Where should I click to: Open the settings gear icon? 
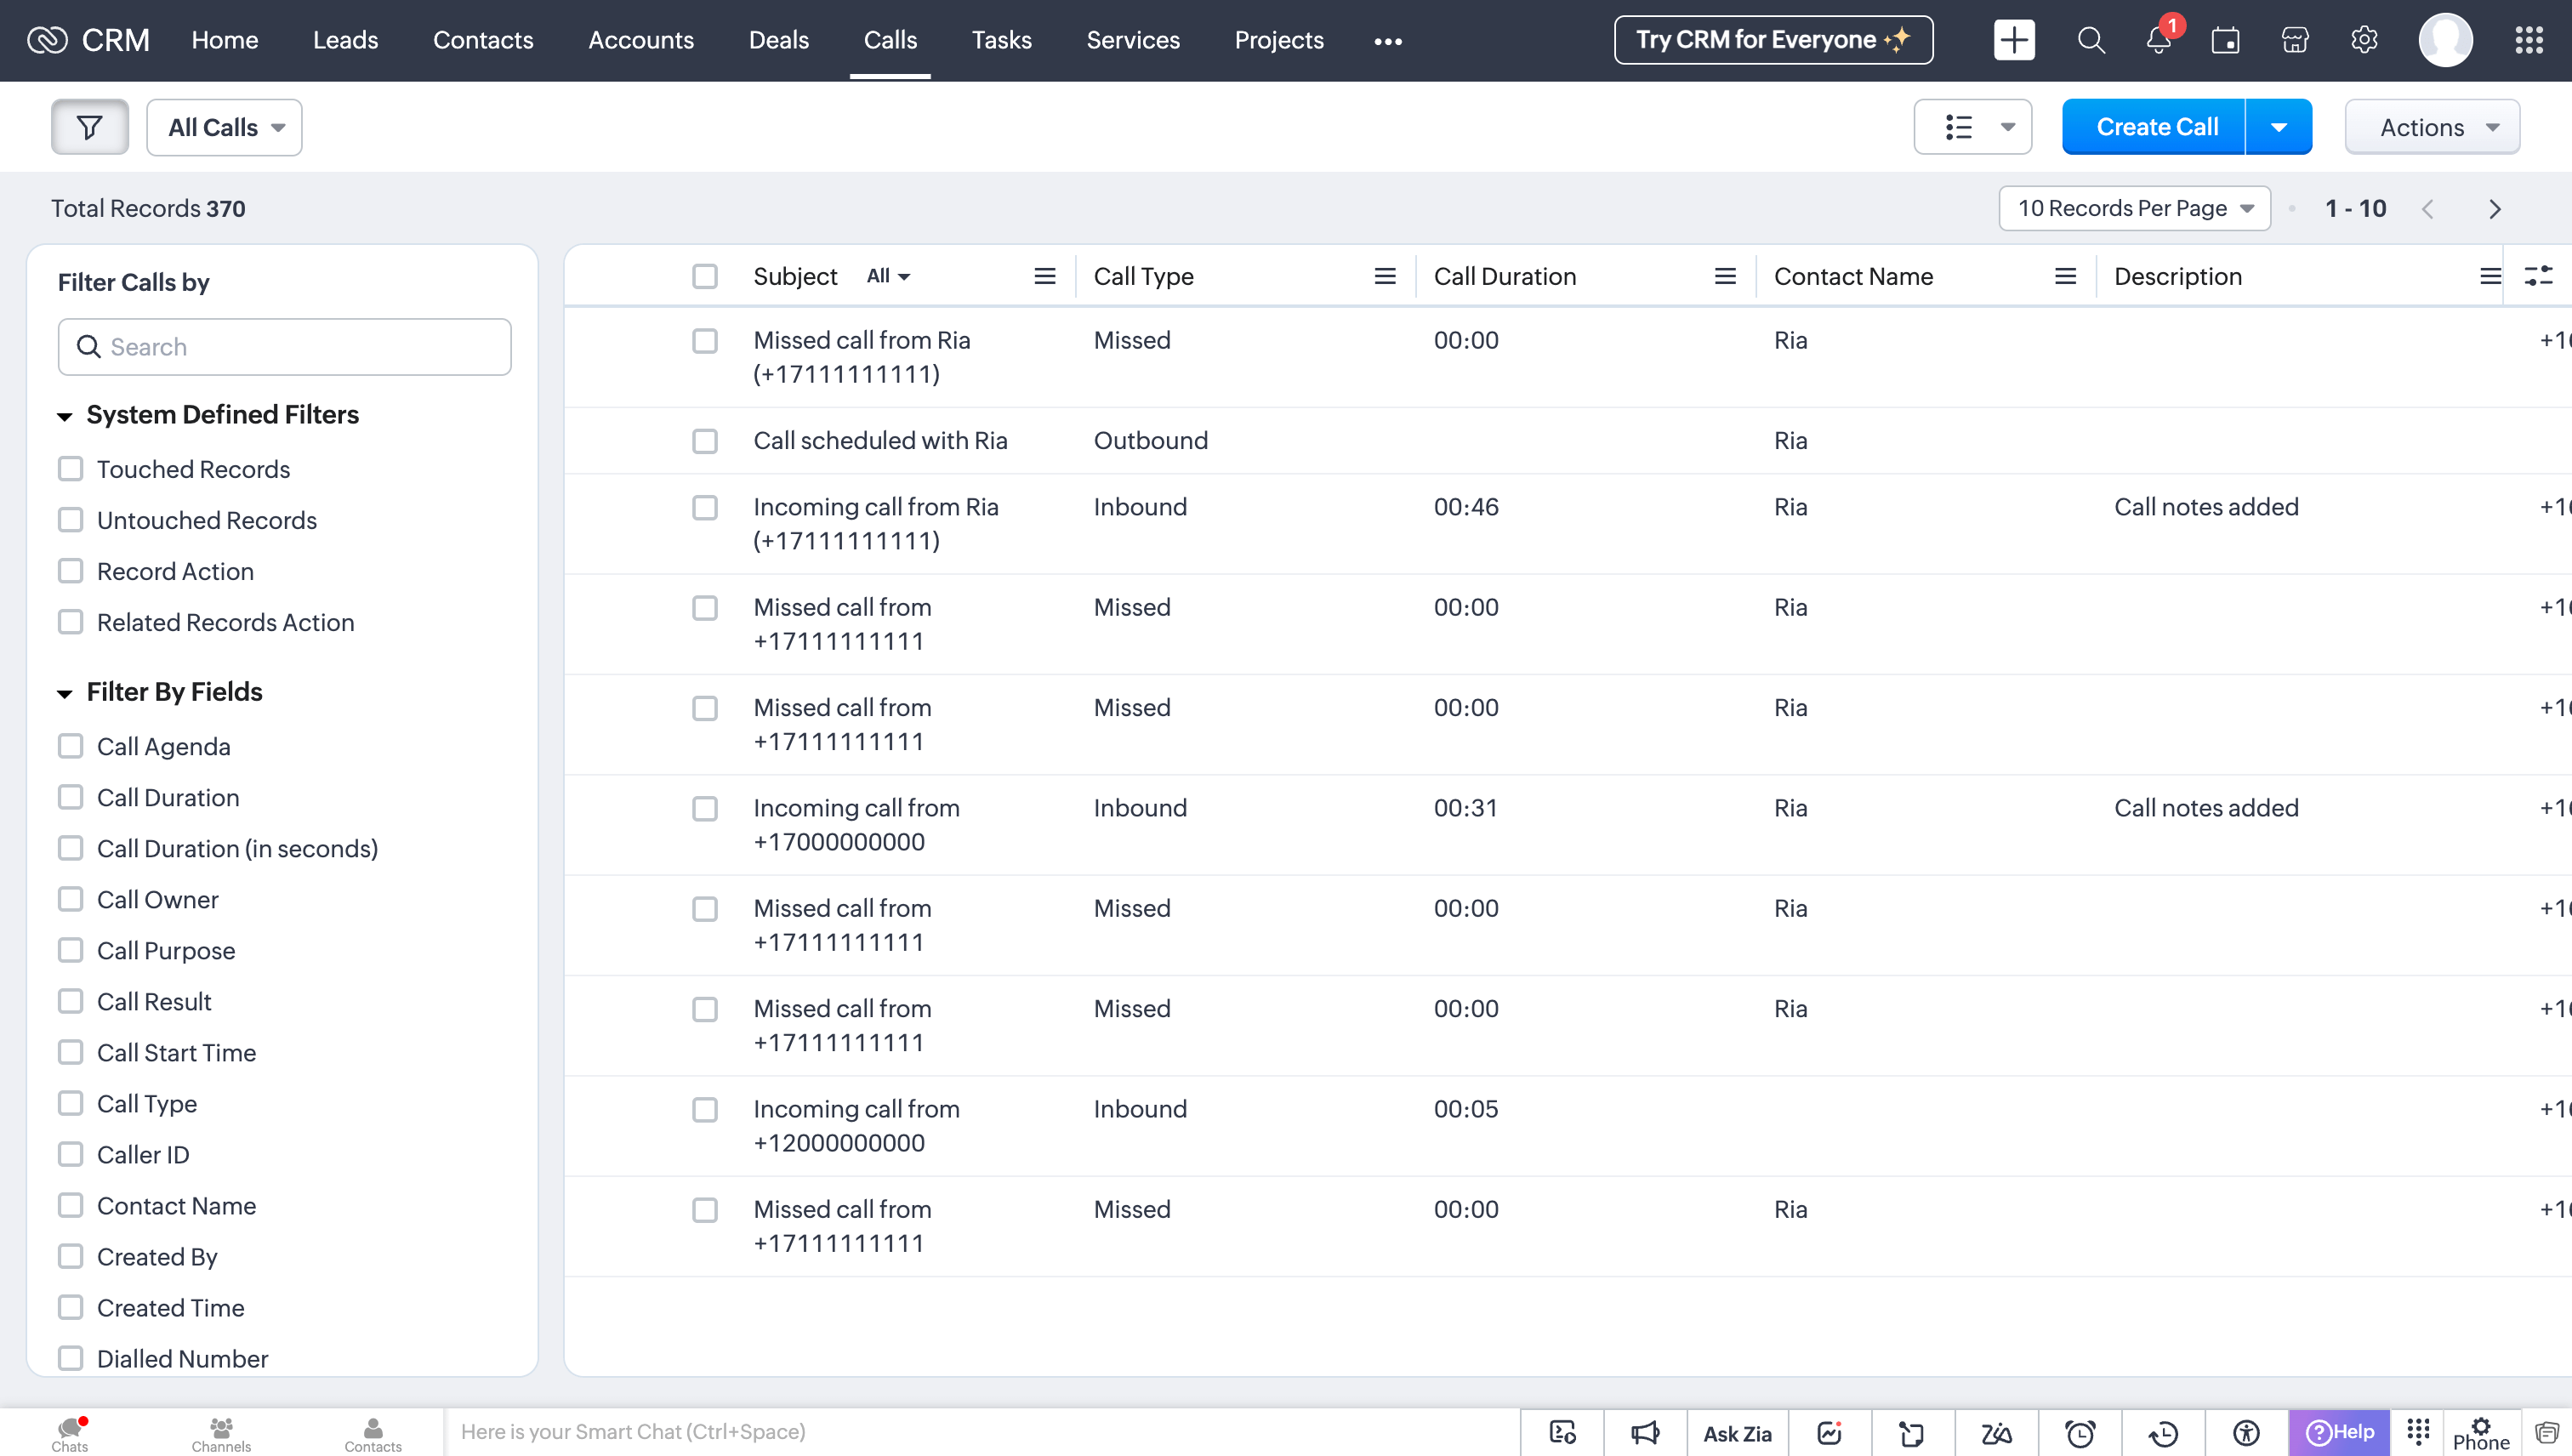[x=2363, y=41]
